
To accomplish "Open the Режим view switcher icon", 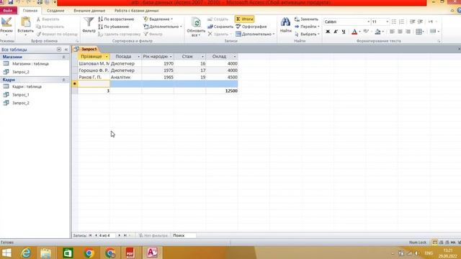I will coord(6,23).
